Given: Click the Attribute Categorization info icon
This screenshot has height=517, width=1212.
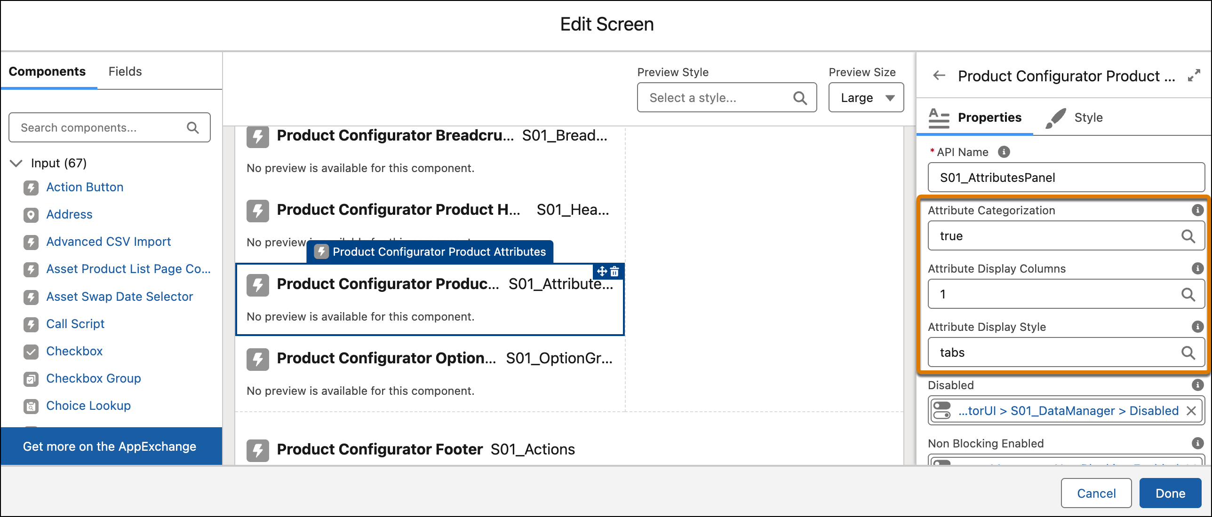Looking at the screenshot, I should 1197,210.
